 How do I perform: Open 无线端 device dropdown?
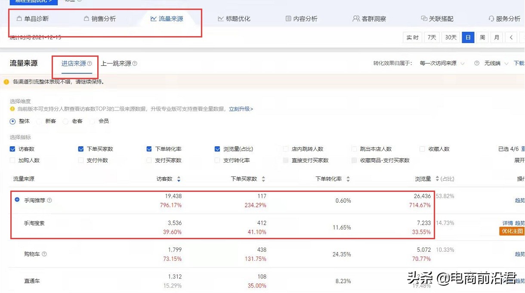(496, 63)
